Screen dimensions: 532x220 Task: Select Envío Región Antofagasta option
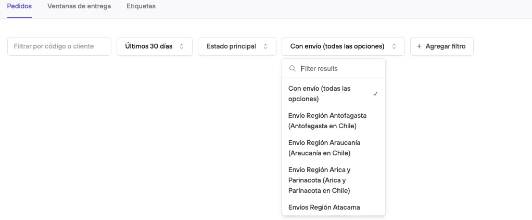point(334,121)
